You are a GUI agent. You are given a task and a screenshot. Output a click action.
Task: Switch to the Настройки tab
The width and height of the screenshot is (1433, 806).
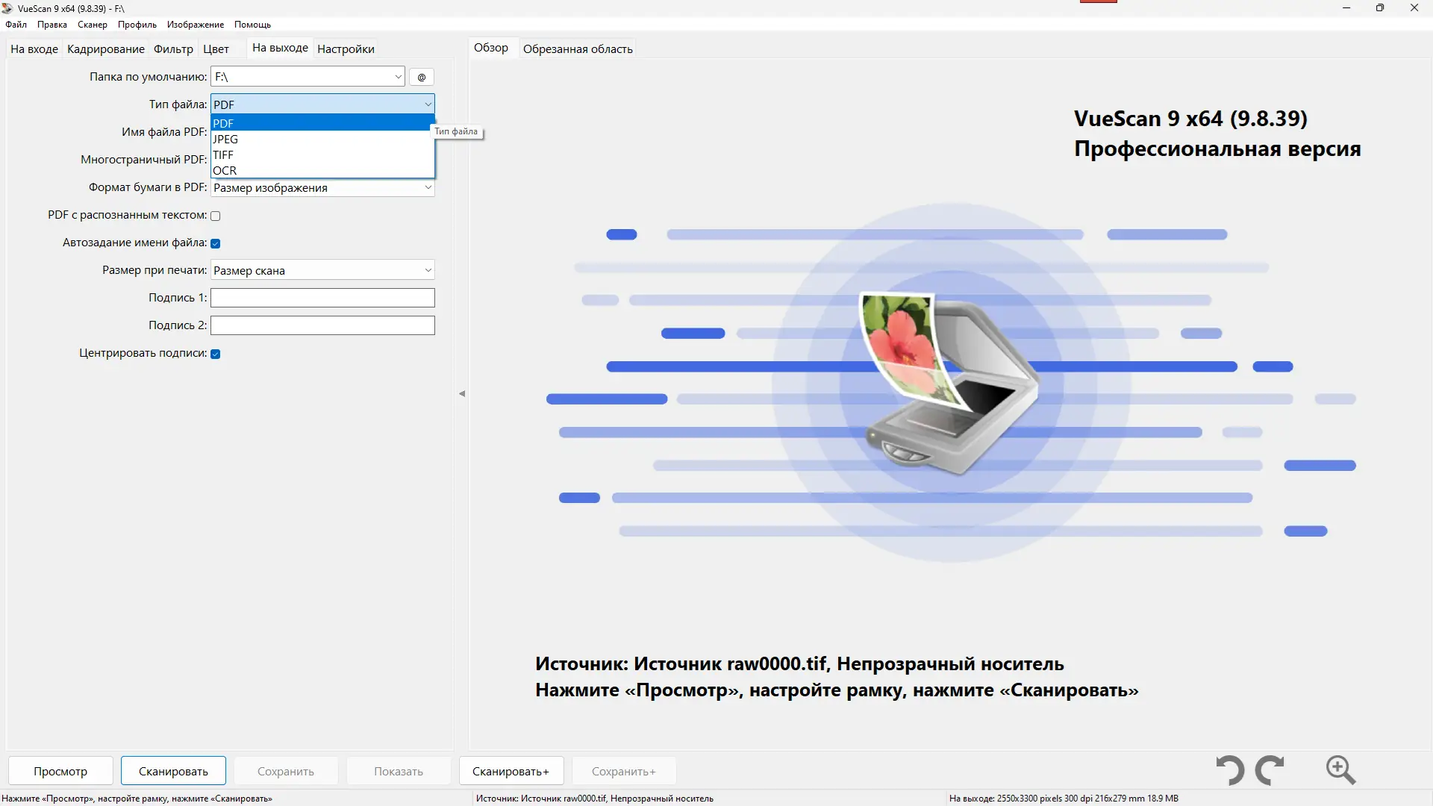click(344, 49)
